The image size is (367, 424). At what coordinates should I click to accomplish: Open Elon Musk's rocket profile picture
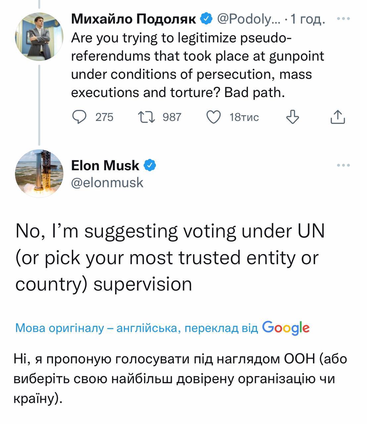click(39, 174)
